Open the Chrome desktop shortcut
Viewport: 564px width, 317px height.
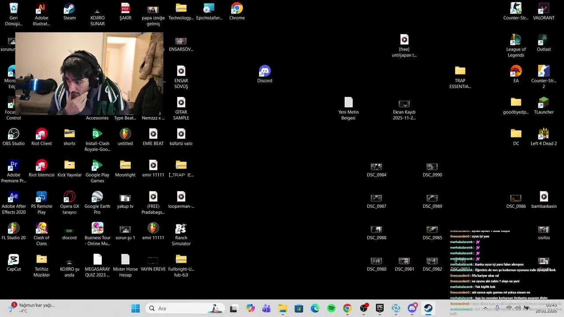(x=237, y=12)
